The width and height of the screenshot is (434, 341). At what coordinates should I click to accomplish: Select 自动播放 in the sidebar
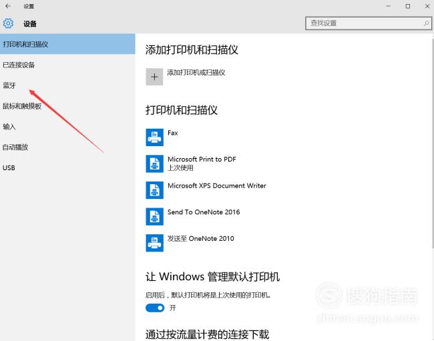pyautogui.click(x=67, y=147)
